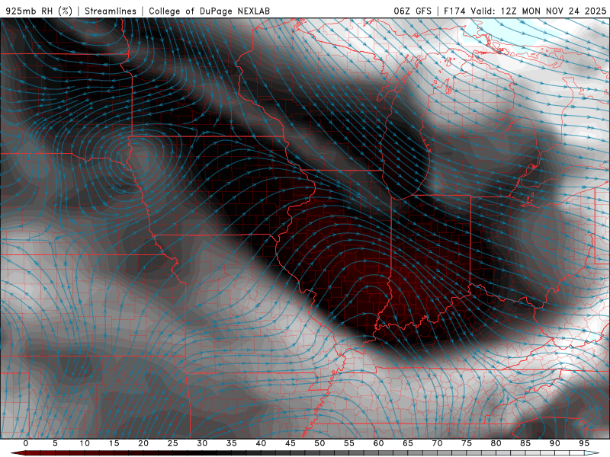This screenshot has height=457, width=610.
Task: Click the "70" colorbar scale label
Action: [x=437, y=443]
